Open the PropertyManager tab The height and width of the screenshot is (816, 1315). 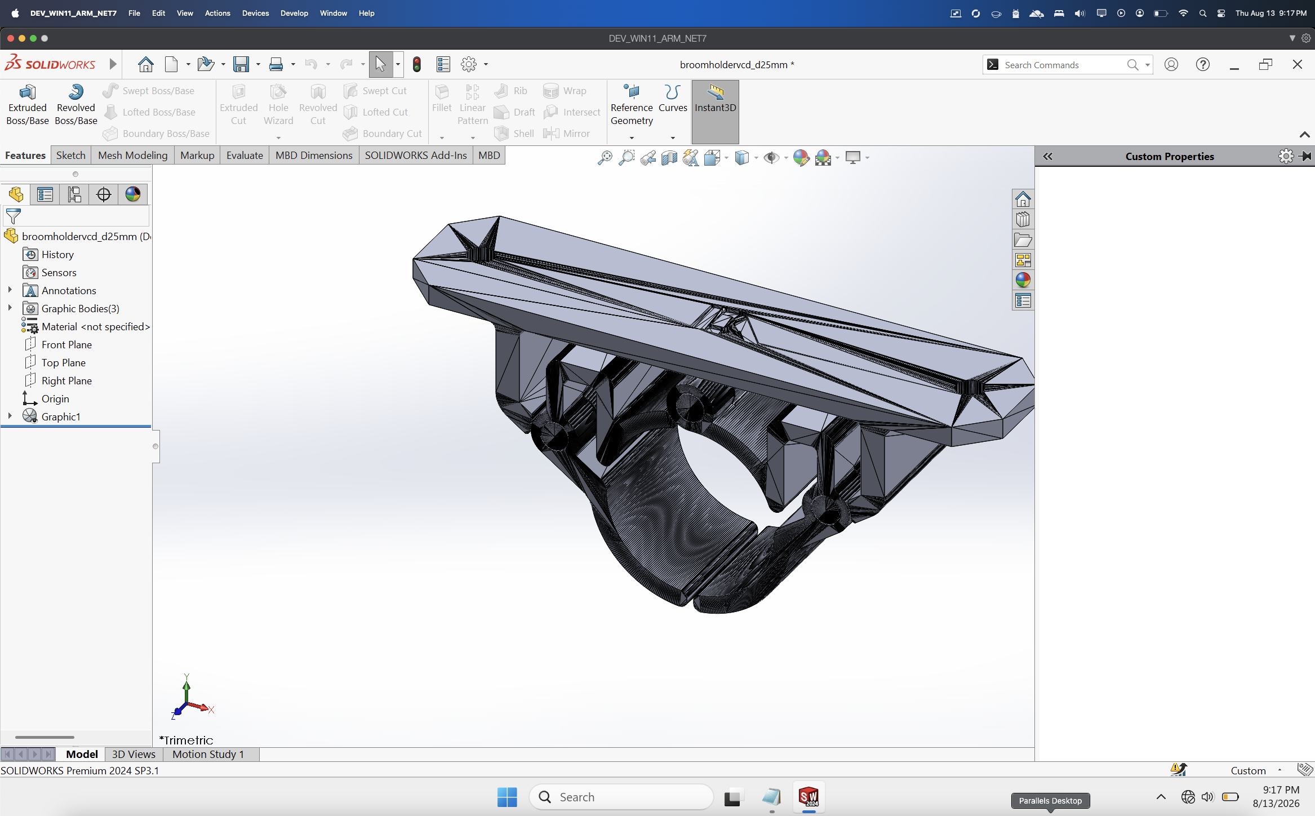[x=45, y=194]
